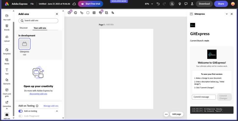Click the find-and-replace toolbar icon
The image size is (238, 121).
click(x=106, y=13)
